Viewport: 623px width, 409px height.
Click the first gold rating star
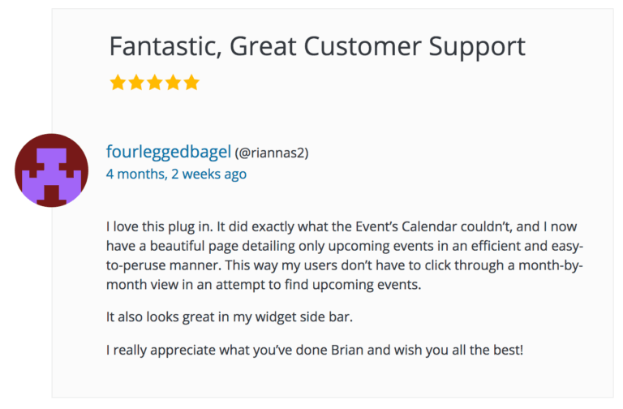click(x=118, y=83)
